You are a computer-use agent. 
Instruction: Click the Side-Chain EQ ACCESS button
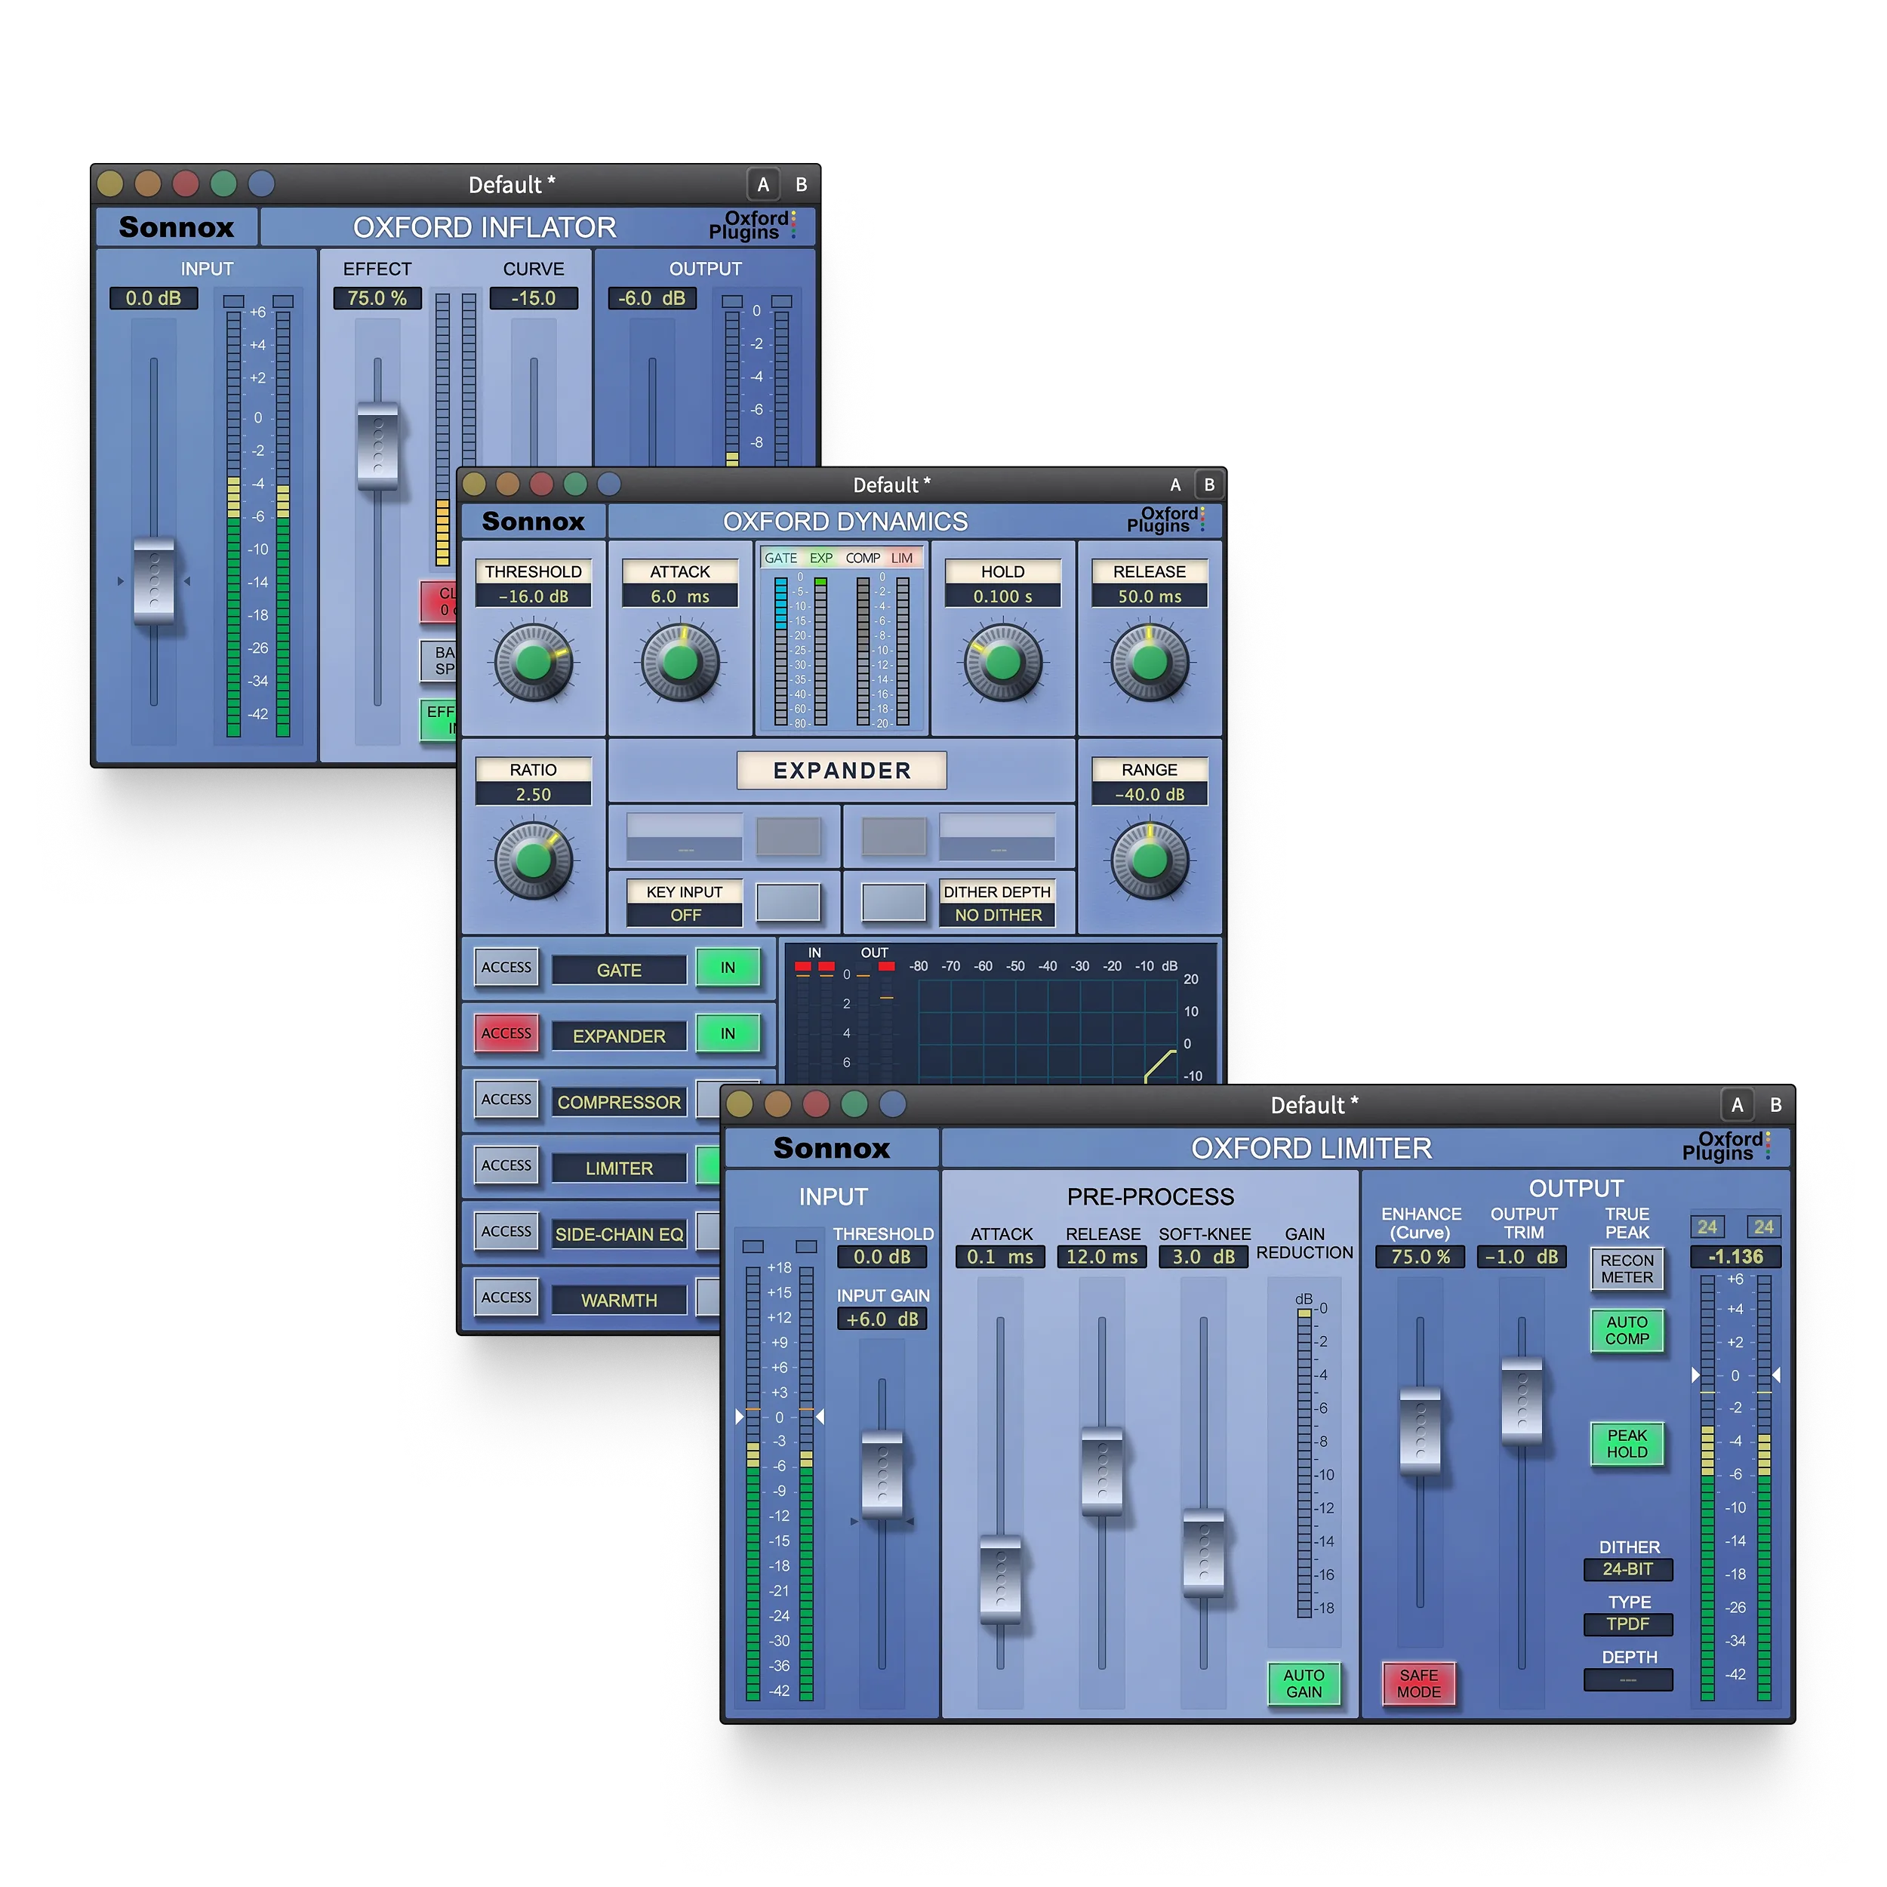(x=506, y=1232)
